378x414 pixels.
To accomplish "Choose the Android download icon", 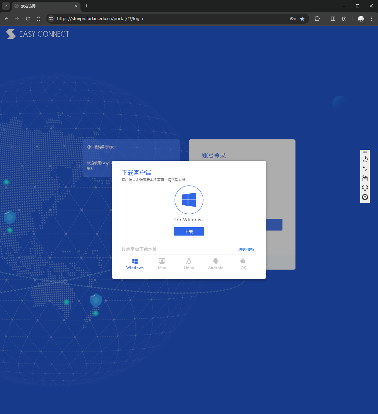I will click(216, 261).
